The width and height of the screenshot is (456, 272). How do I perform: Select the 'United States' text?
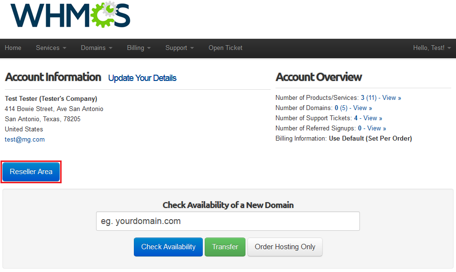(24, 129)
